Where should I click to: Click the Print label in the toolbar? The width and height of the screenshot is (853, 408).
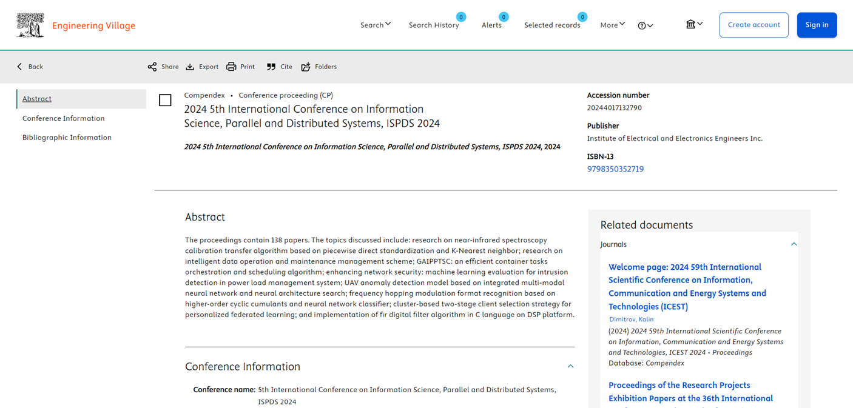coord(248,67)
